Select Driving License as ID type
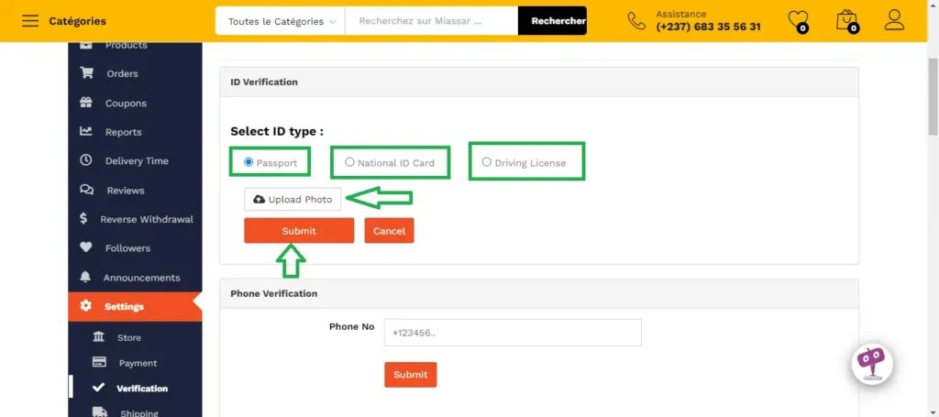This screenshot has height=417, width=939. click(x=486, y=162)
